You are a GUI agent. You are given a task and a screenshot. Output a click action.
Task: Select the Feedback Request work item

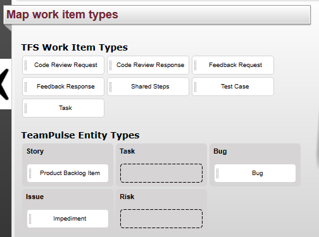233,65
